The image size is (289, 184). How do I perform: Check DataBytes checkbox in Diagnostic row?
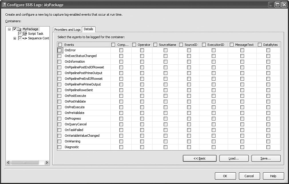pos(268,147)
